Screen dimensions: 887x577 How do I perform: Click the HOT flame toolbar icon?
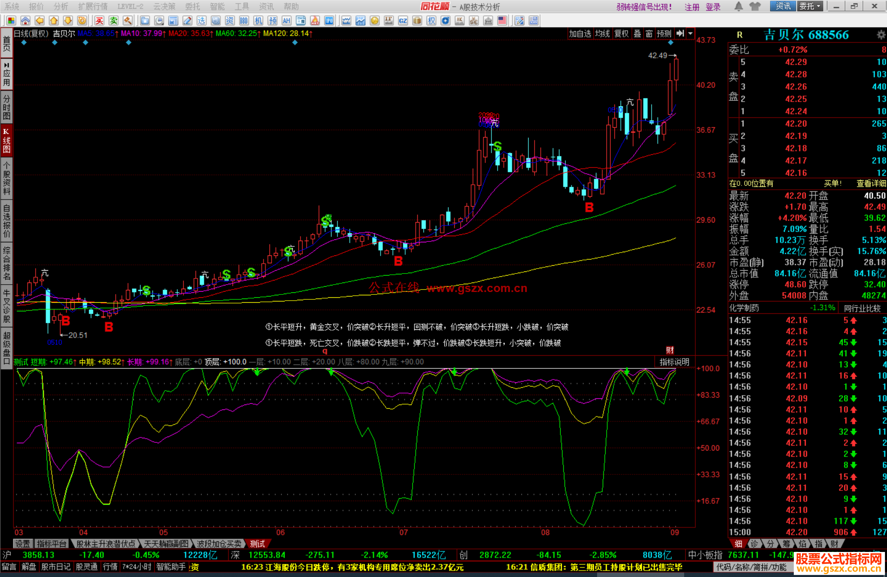tap(315, 21)
